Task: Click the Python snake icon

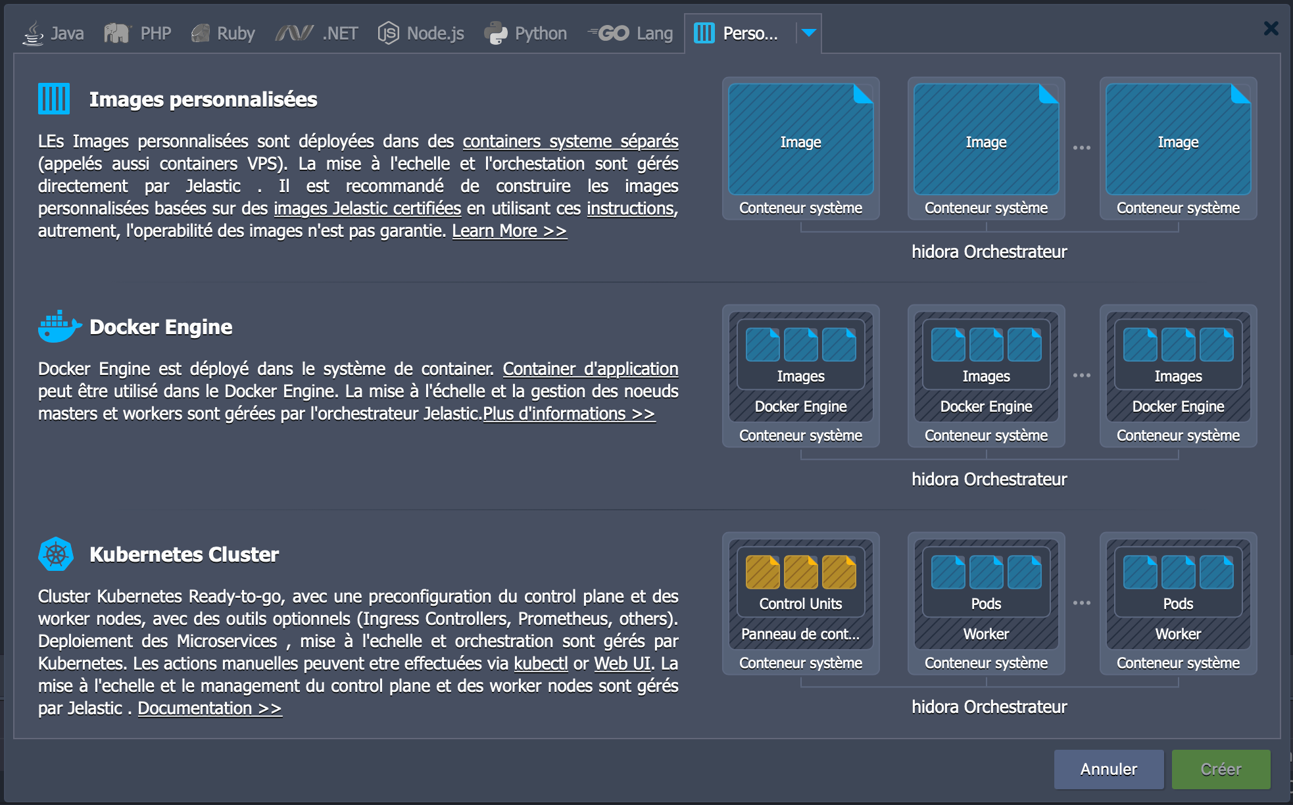Action: coord(496,33)
